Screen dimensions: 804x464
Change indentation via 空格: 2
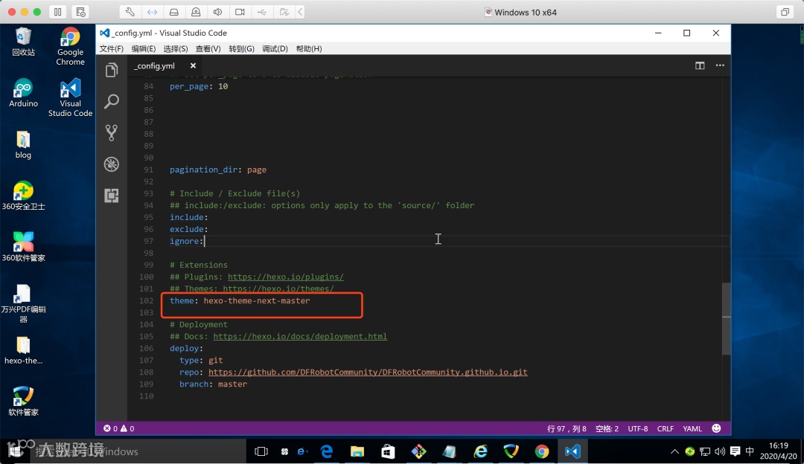607,428
